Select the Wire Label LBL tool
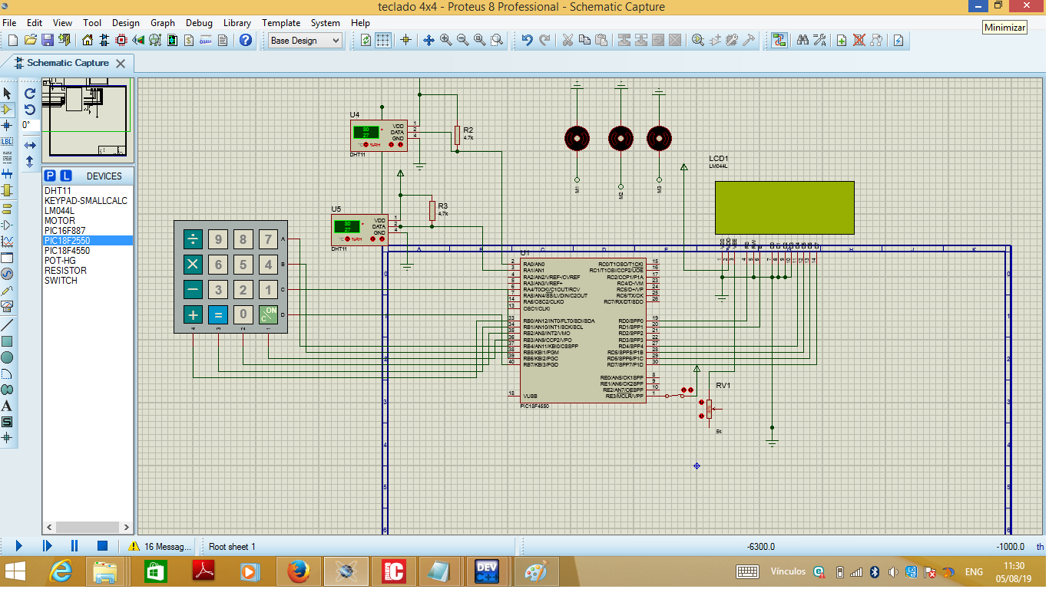Viewport: 1049px width, 589px height. [7, 141]
